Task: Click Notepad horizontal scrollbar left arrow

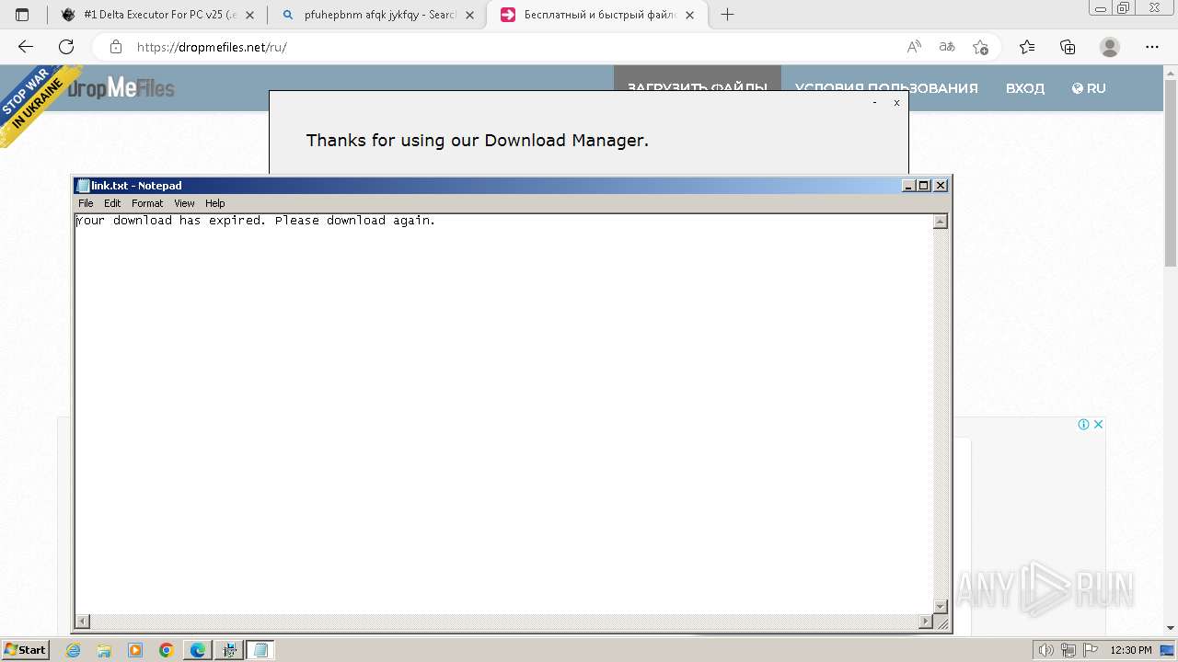Action: point(83,622)
